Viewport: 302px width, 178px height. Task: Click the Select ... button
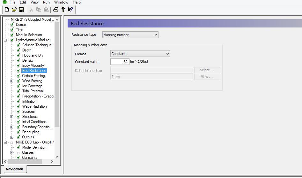point(207,70)
